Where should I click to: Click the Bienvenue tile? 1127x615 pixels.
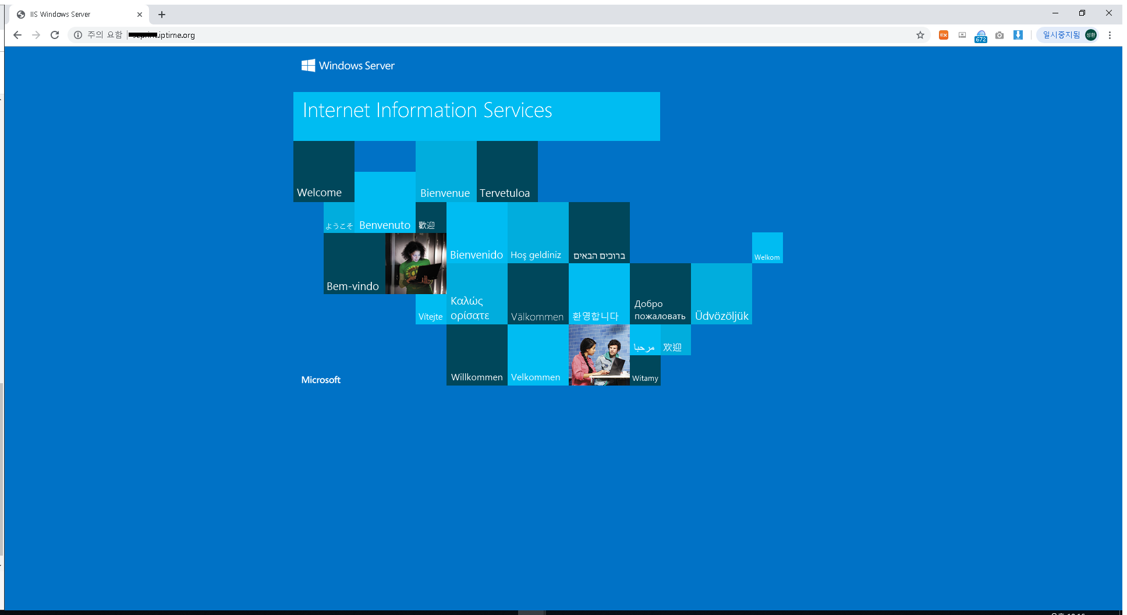tap(446, 171)
